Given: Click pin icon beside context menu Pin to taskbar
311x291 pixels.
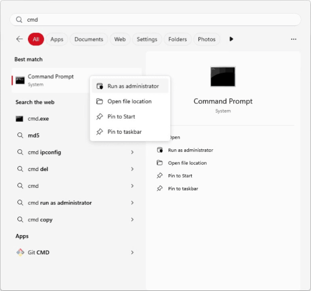Looking at the screenshot, I should click(x=100, y=132).
